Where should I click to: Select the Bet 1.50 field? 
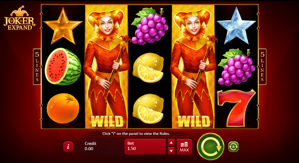[x=145, y=147]
